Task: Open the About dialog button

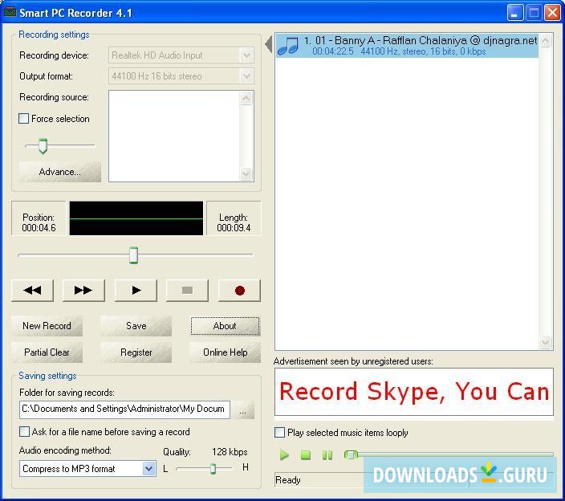Action: pos(225,326)
